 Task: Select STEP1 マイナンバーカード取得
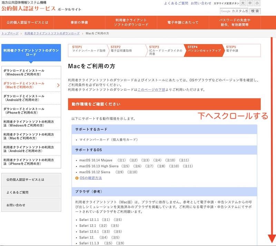(x=88, y=50)
